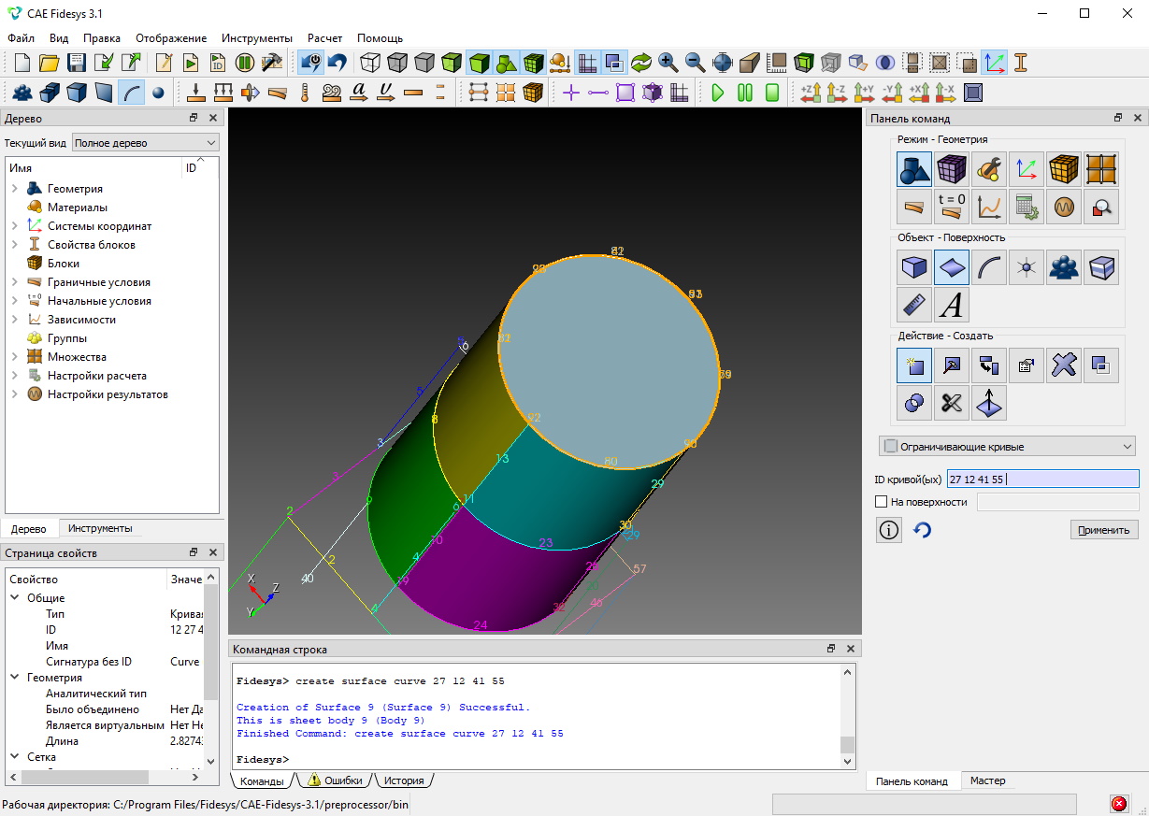Image resolution: width=1149 pixels, height=816 pixels.
Task: Toggle the 'На поверхности' checkbox
Action: pos(881,502)
